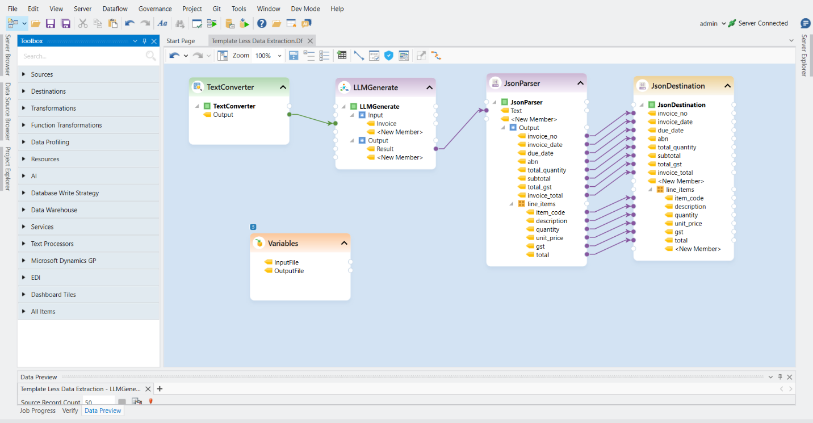The width and height of the screenshot is (813, 423).
Task: Collapse the Variables object box
Action: pyautogui.click(x=344, y=243)
